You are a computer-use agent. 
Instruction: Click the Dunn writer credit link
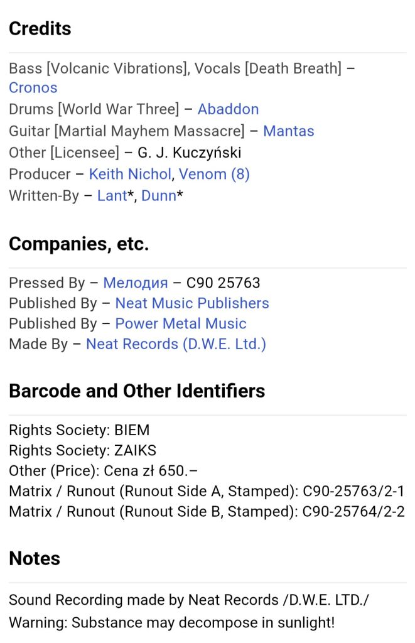pos(158,196)
